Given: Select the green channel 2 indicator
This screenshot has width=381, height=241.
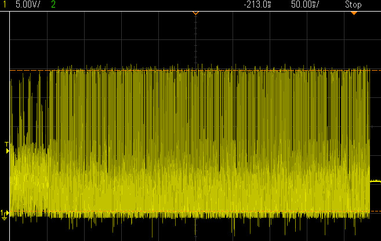Looking at the screenshot, I should (53, 5).
